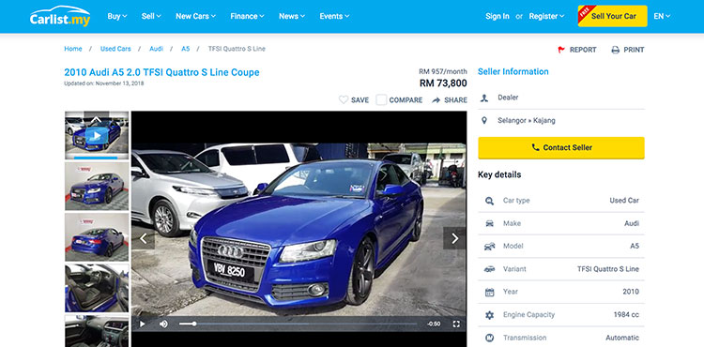Open the Finance menu
Image resolution: width=704 pixels, height=347 pixels.
pos(247,16)
